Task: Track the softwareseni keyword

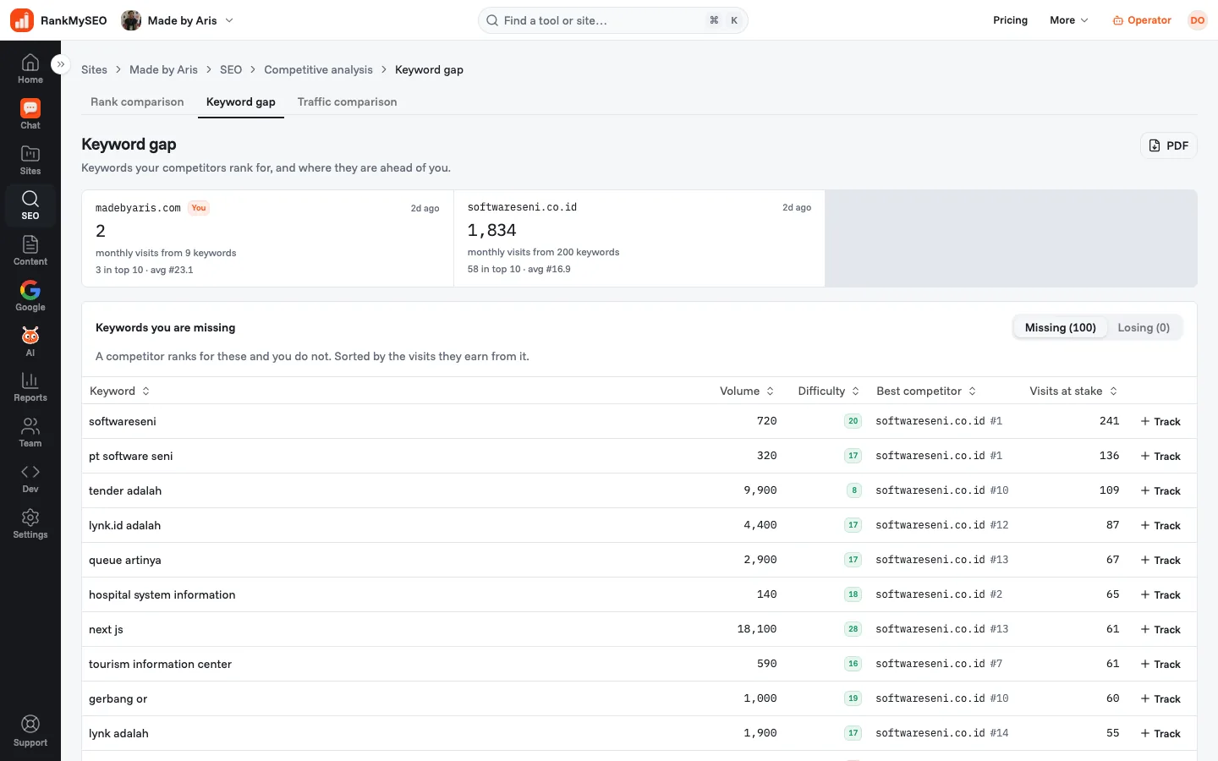Action: coord(1160,421)
